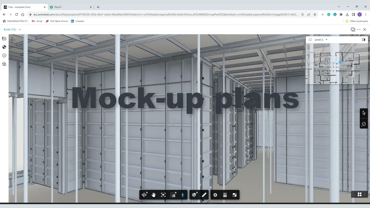Open a new browser tab

(98, 7)
